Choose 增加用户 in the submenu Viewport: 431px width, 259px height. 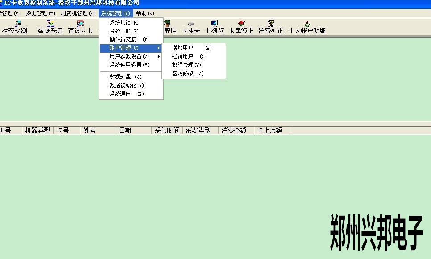[192, 48]
